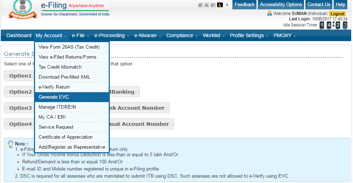Open the Compliance menu dropdown
The height and width of the screenshot is (183, 353).
click(182, 36)
